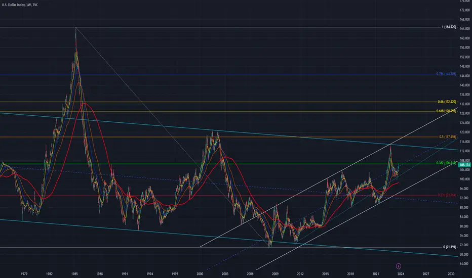Image resolution: width=472 pixels, height=278 pixels.
Task: Click the 64.000 price scale value
Action: coord(465,263)
